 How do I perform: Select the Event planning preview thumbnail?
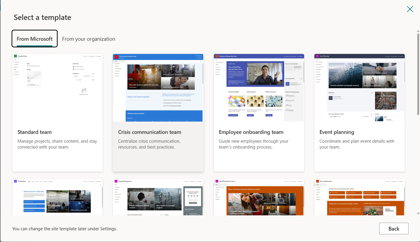click(359, 88)
